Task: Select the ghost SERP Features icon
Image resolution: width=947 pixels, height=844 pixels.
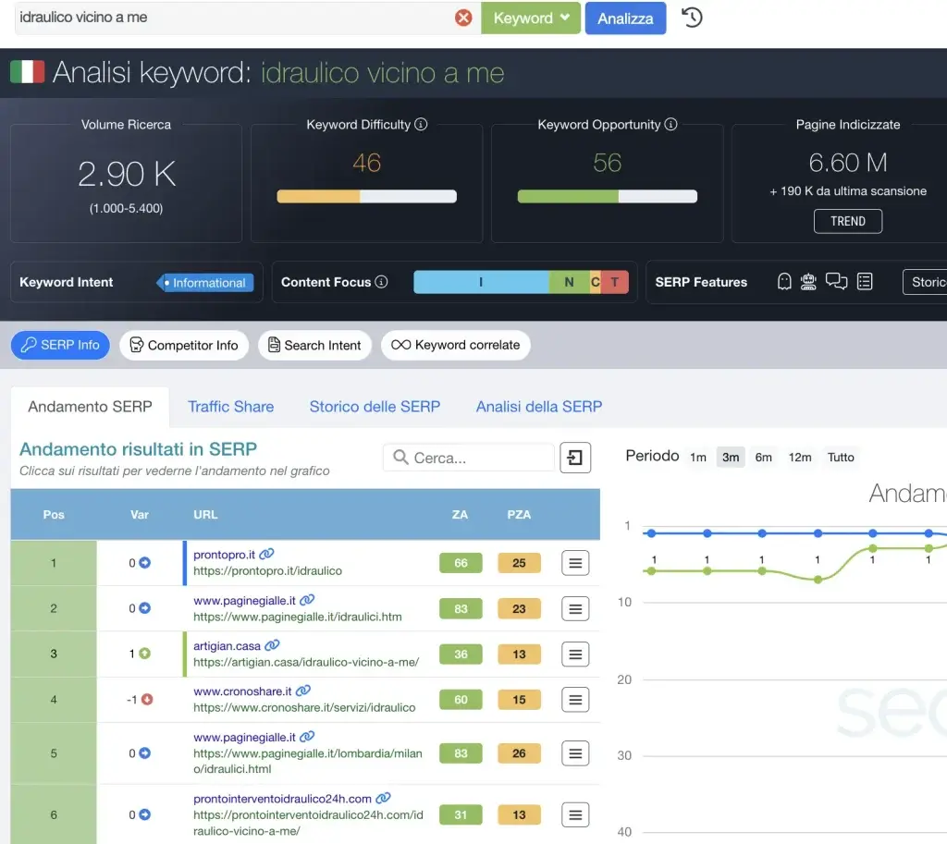Action: pos(784,281)
